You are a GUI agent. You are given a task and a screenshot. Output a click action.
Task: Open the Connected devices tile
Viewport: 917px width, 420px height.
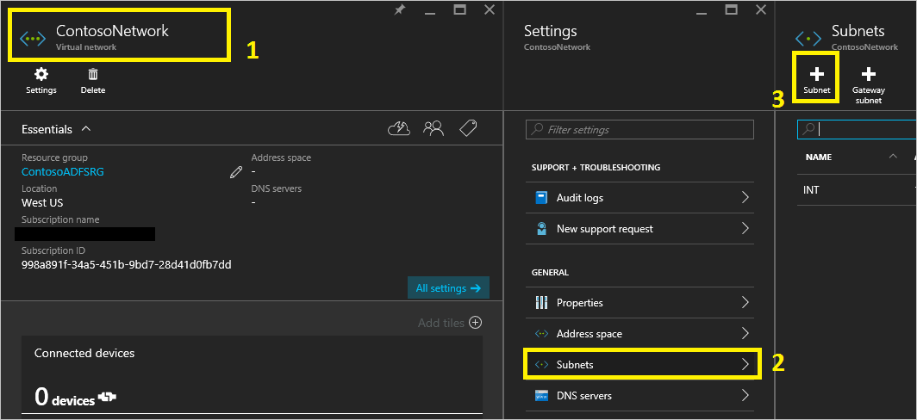pos(252,375)
